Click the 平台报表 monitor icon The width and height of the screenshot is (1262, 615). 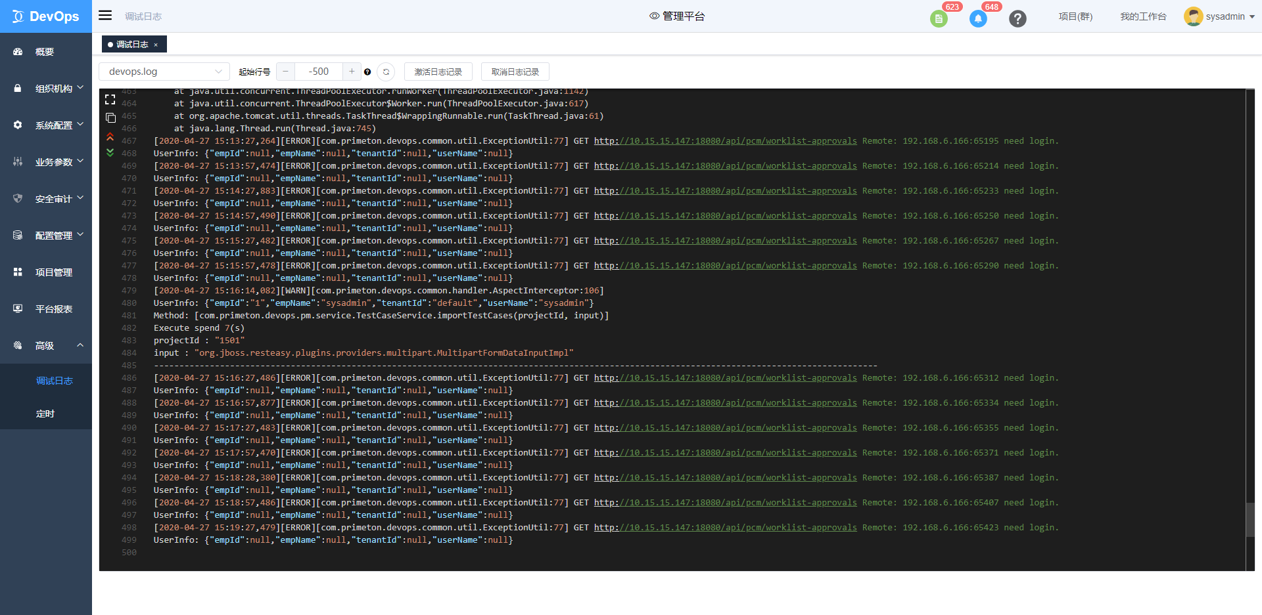(x=18, y=308)
